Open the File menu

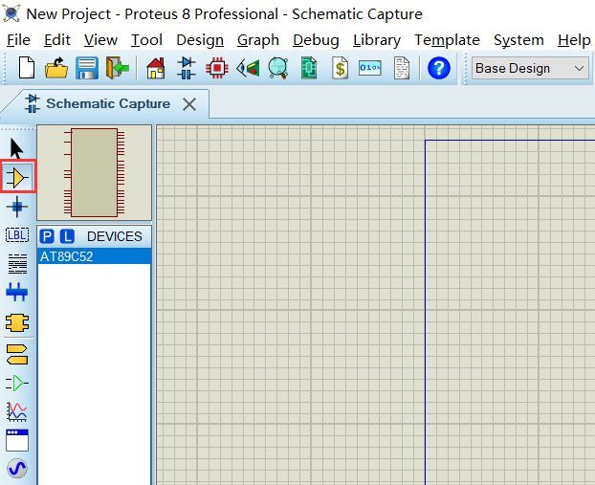pos(18,40)
